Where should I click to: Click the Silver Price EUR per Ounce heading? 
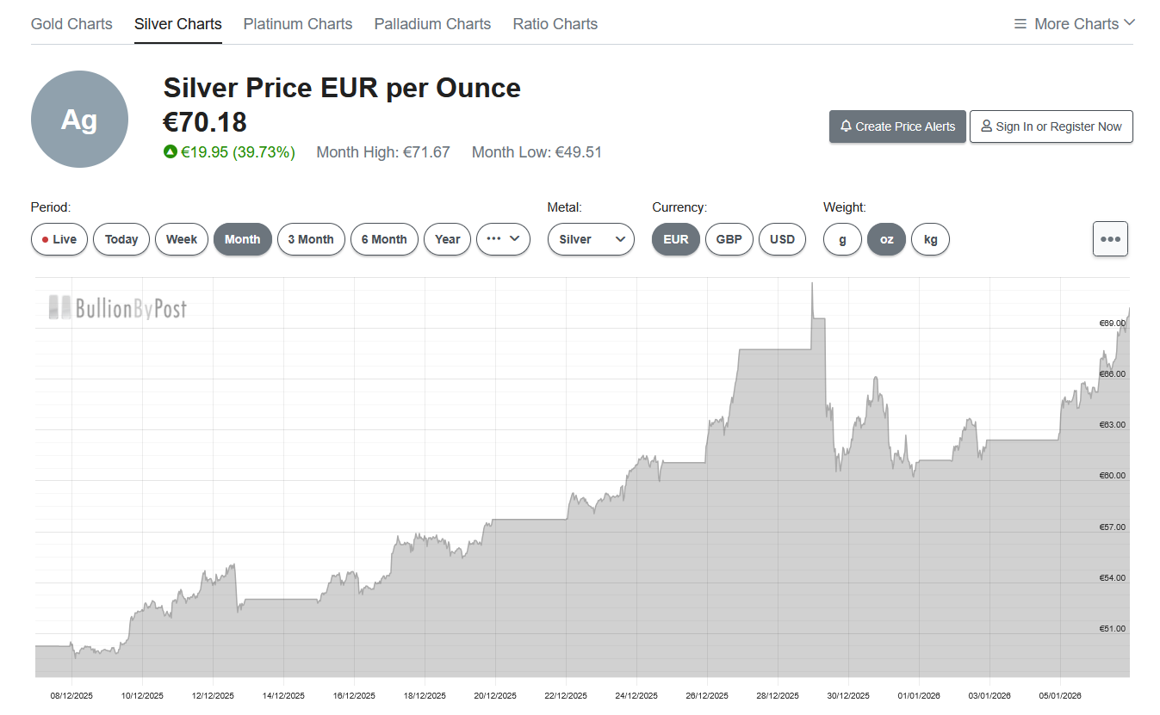[x=342, y=88]
